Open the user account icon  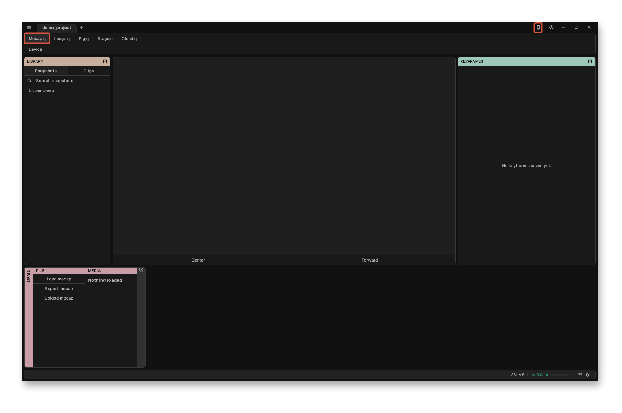[x=551, y=27]
